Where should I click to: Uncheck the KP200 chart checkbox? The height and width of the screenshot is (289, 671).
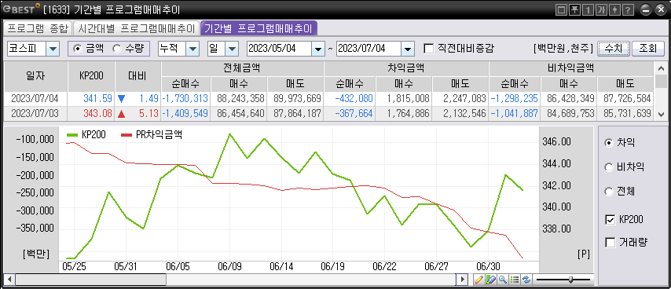(x=610, y=220)
